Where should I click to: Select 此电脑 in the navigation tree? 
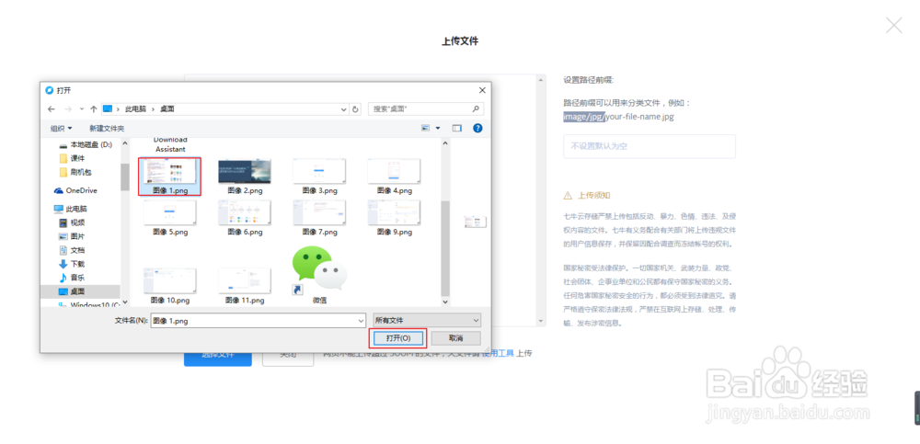tap(71, 209)
